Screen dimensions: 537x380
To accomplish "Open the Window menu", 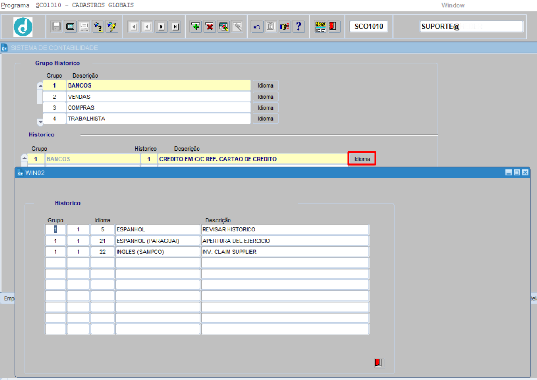I will tap(453, 5).
